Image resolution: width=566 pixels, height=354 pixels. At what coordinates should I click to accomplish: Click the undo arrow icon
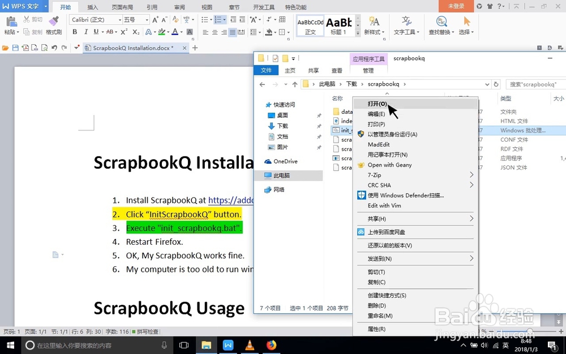[x=54, y=48]
